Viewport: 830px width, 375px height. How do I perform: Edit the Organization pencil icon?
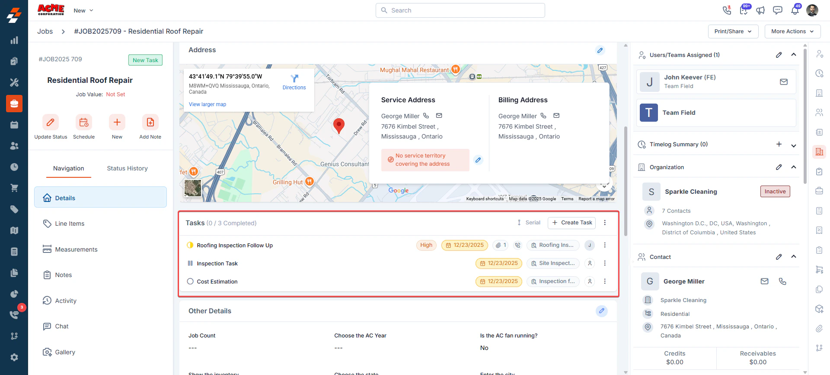click(x=779, y=167)
